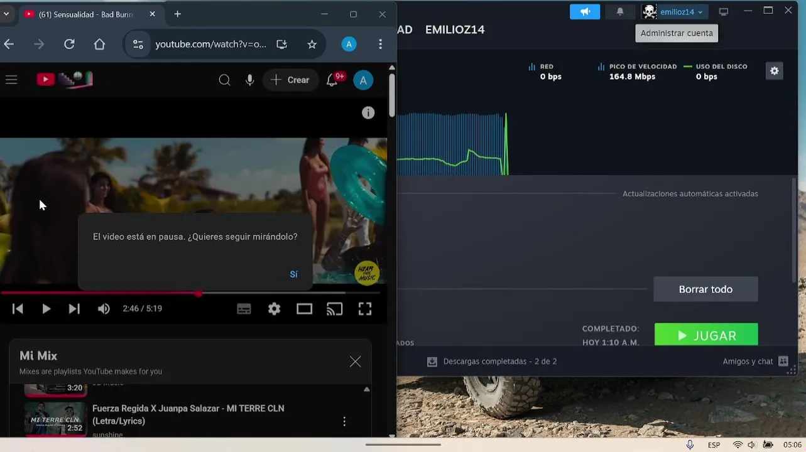Click Borrar todo in Steam downloads
The width and height of the screenshot is (806, 452).
705,289
